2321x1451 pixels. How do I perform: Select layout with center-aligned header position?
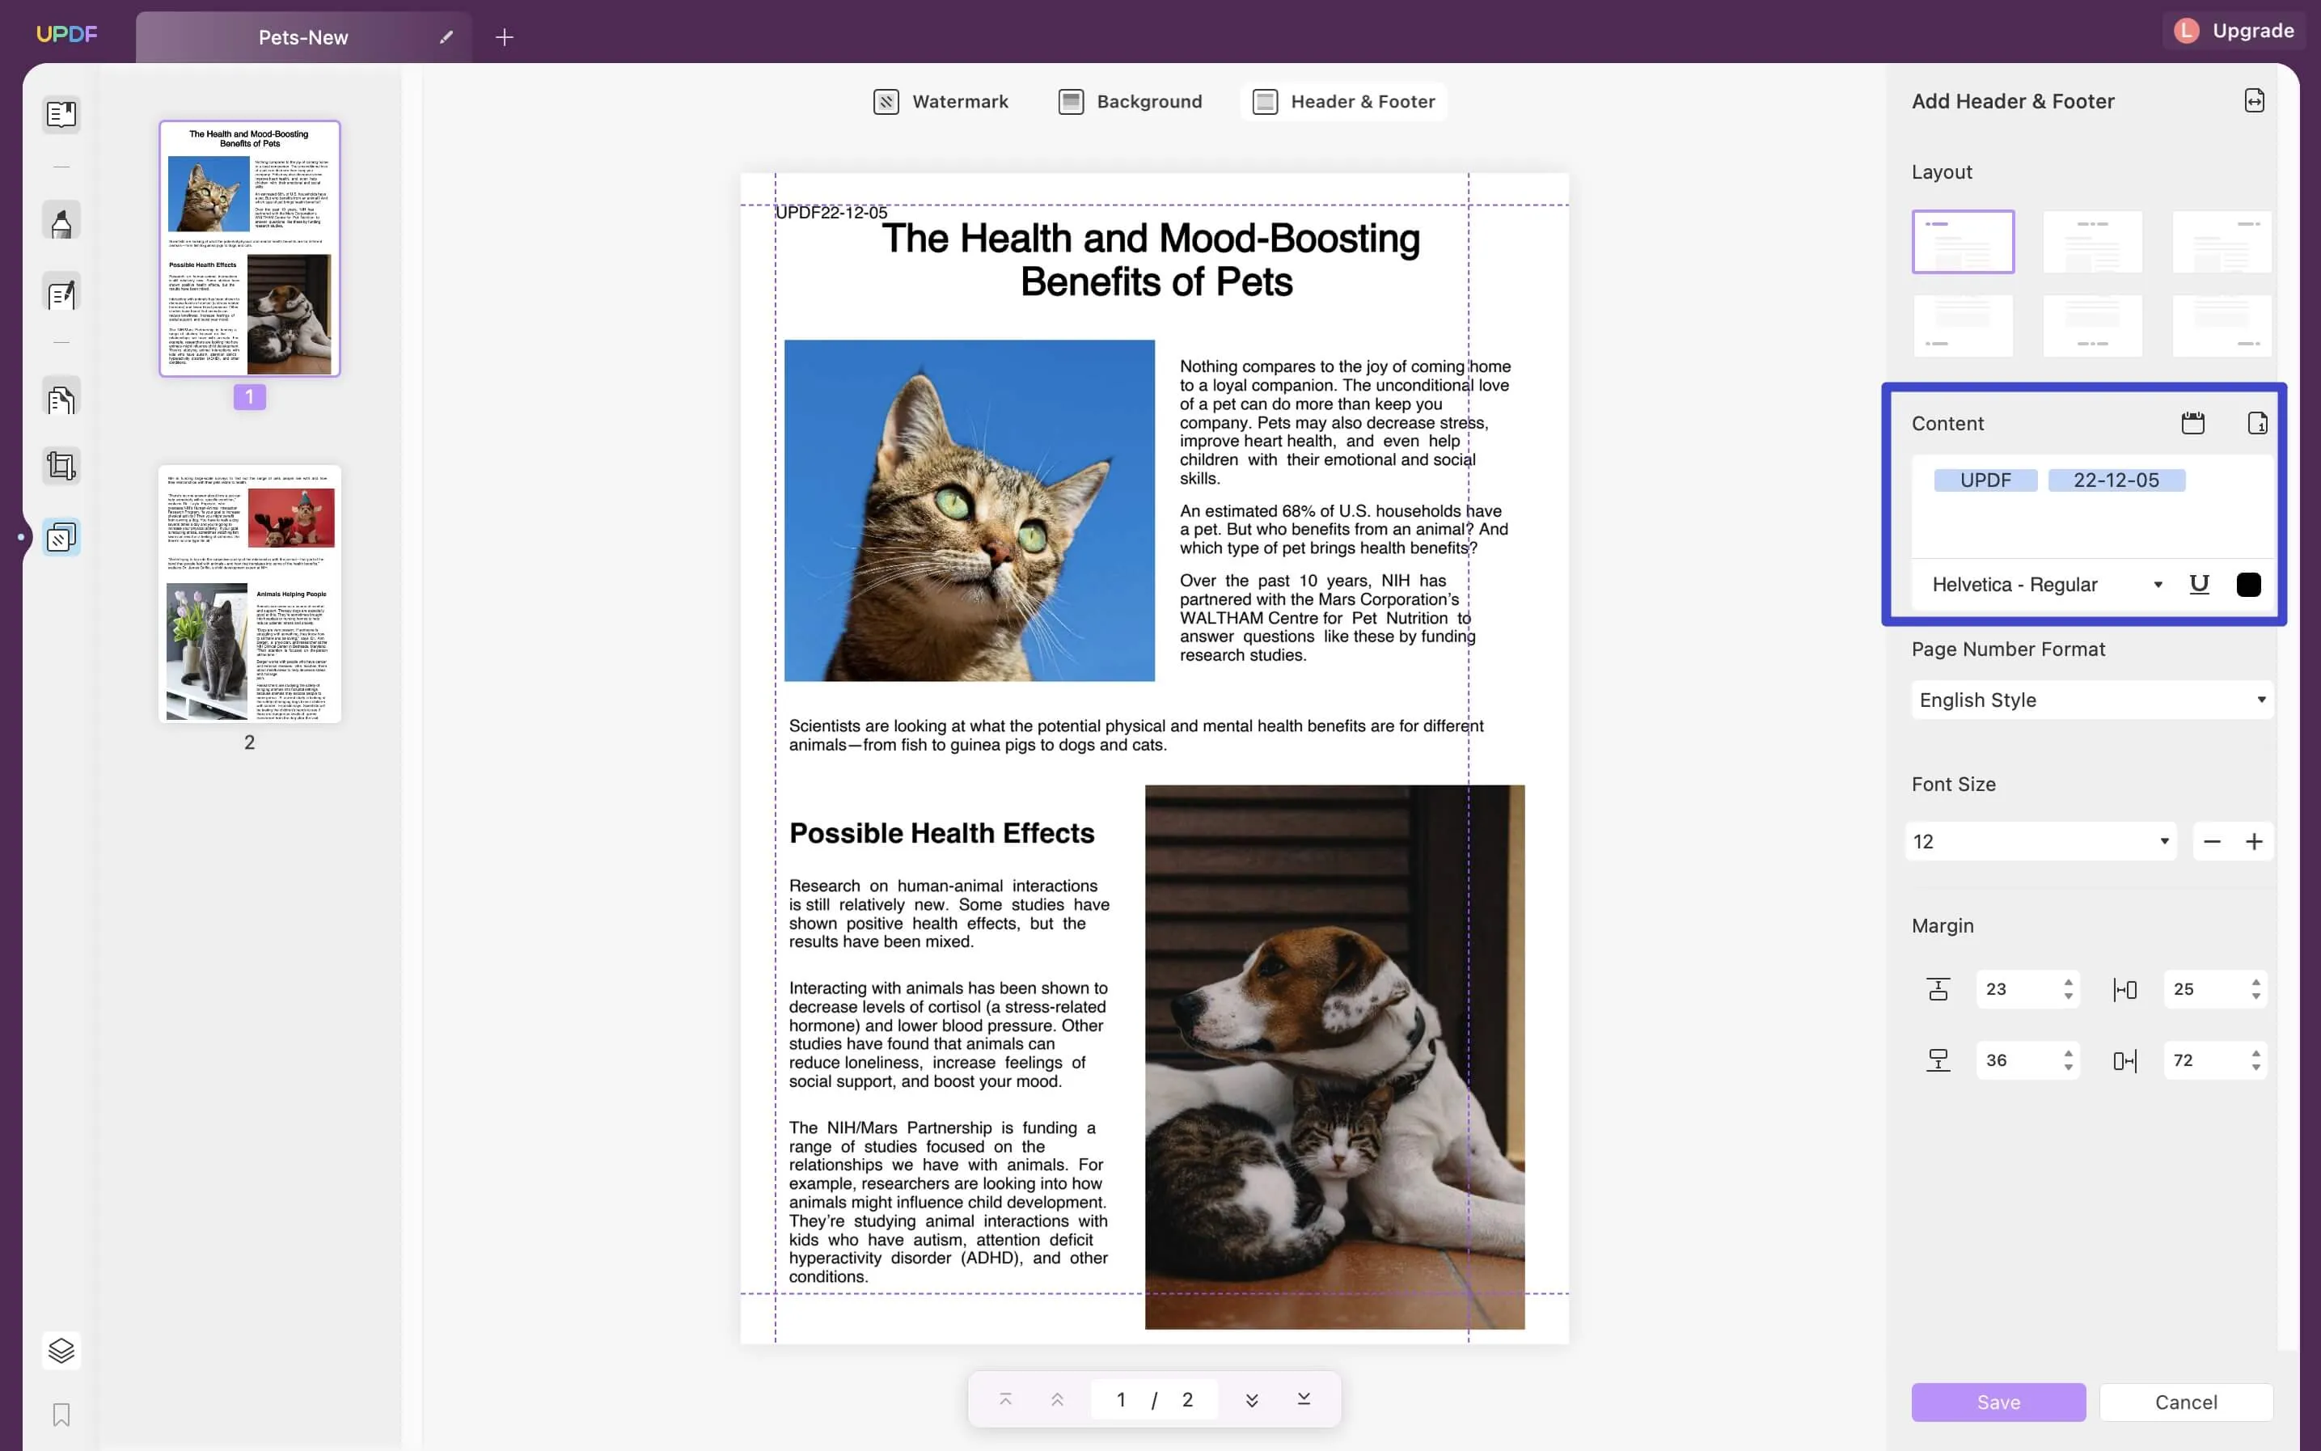(2092, 241)
